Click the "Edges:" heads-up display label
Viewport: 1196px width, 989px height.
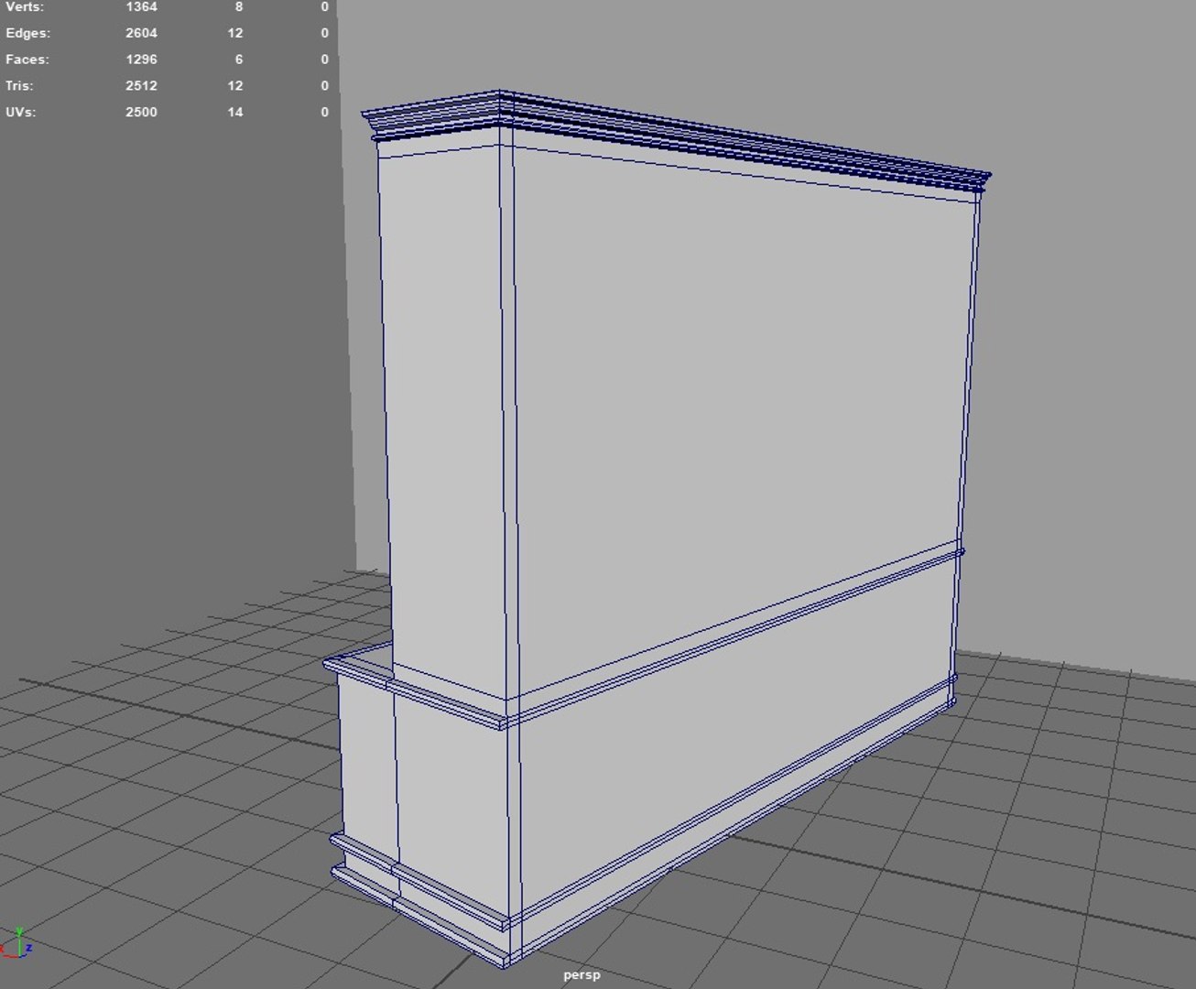pyautogui.click(x=27, y=33)
